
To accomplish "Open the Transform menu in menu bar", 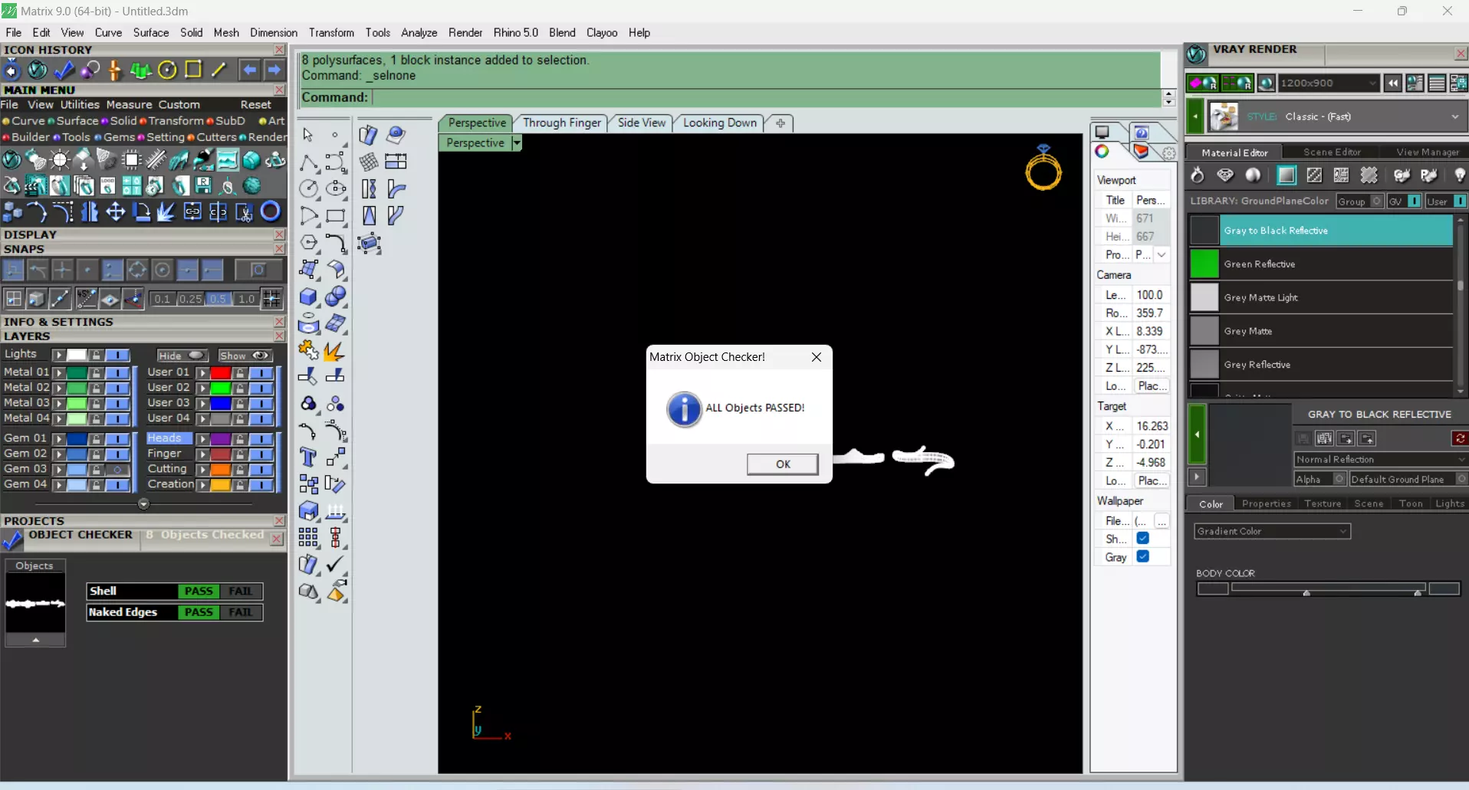I will coord(331,33).
